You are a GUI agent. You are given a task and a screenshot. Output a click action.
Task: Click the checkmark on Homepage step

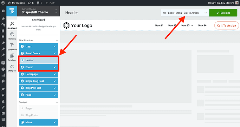point(55,74)
